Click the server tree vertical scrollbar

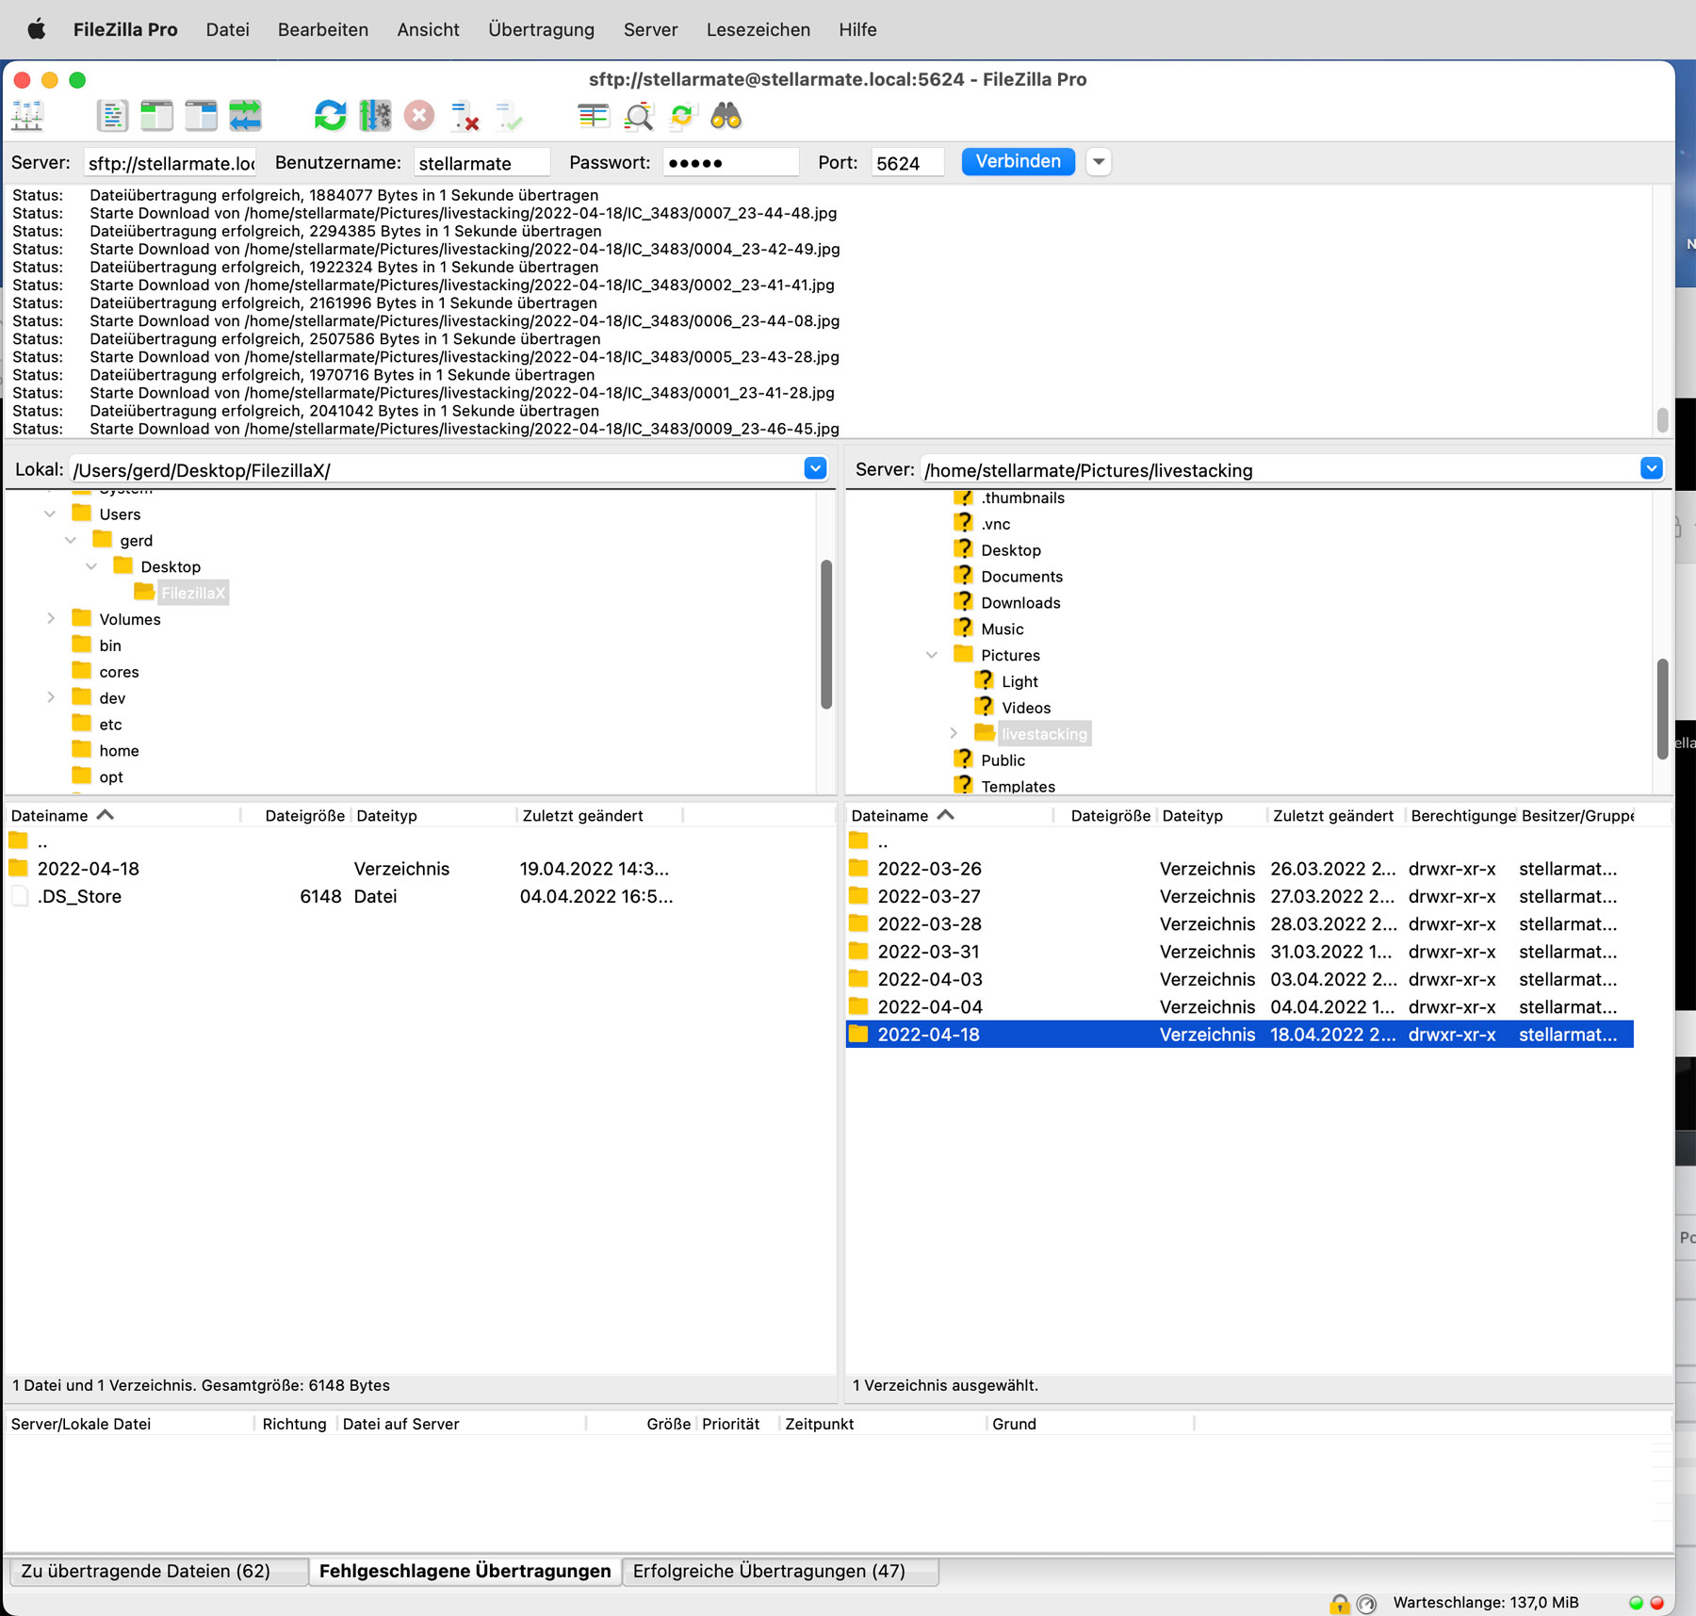pos(1662,709)
